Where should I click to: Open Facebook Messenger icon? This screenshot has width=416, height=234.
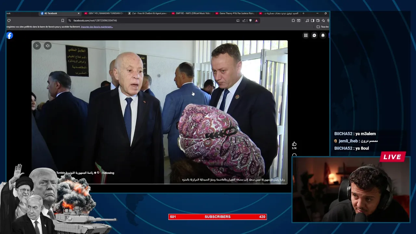click(314, 35)
